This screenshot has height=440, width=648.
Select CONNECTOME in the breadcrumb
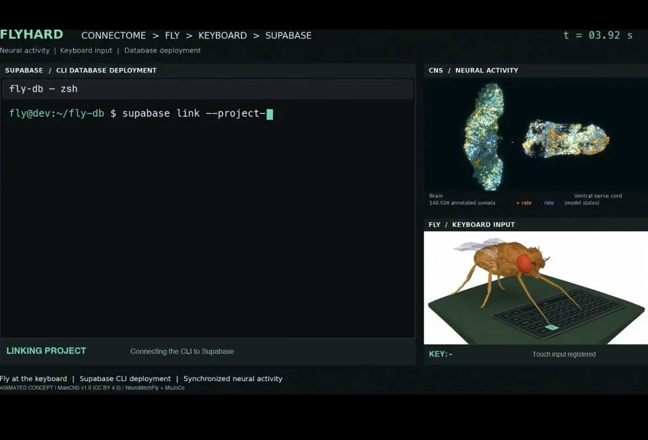tap(114, 36)
